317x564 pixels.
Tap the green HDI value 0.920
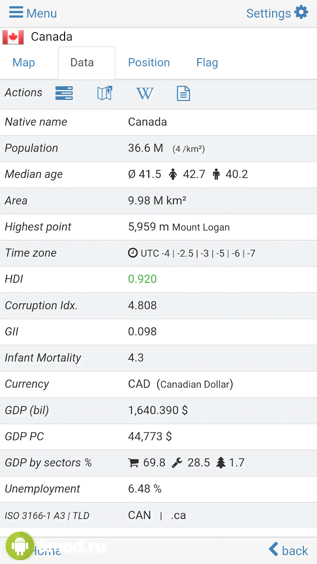tap(142, 279)
